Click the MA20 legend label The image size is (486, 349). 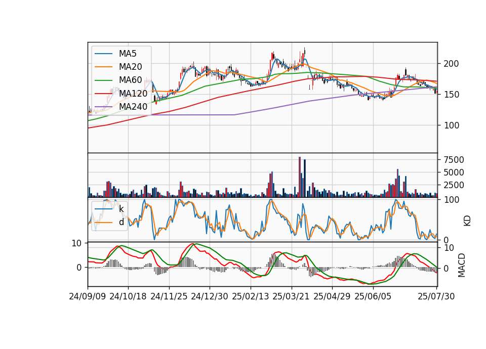(x=130, y=67)
